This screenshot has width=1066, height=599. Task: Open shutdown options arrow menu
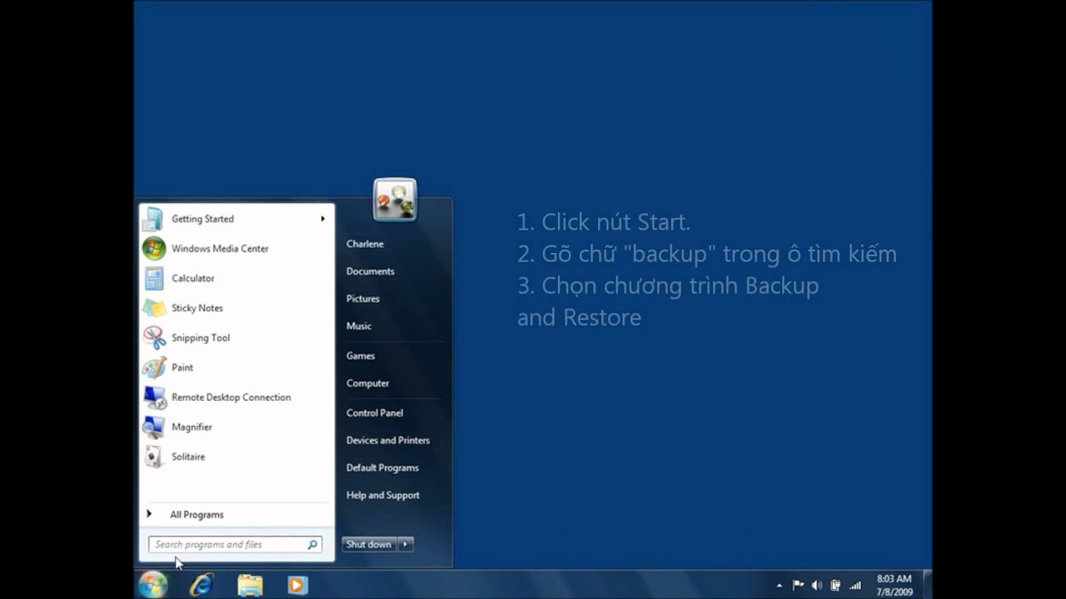[x=405, y=544]
